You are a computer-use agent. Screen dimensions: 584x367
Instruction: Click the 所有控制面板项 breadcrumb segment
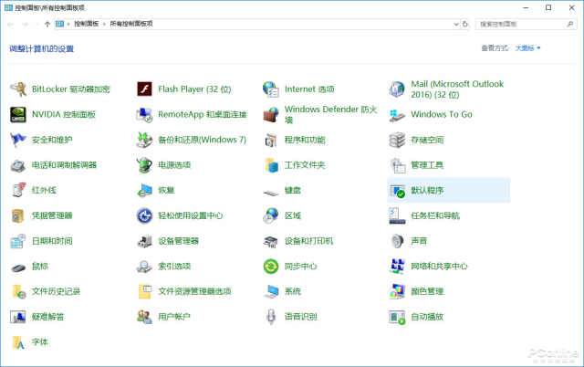tap(131, 24)
